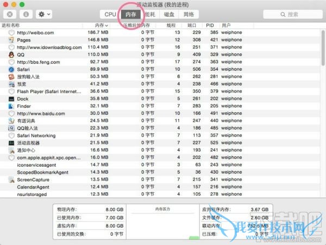The height and width of the screenshot is (245, 326).
Task: Click the Safari compass icon
Action: [x=11, y=69]
